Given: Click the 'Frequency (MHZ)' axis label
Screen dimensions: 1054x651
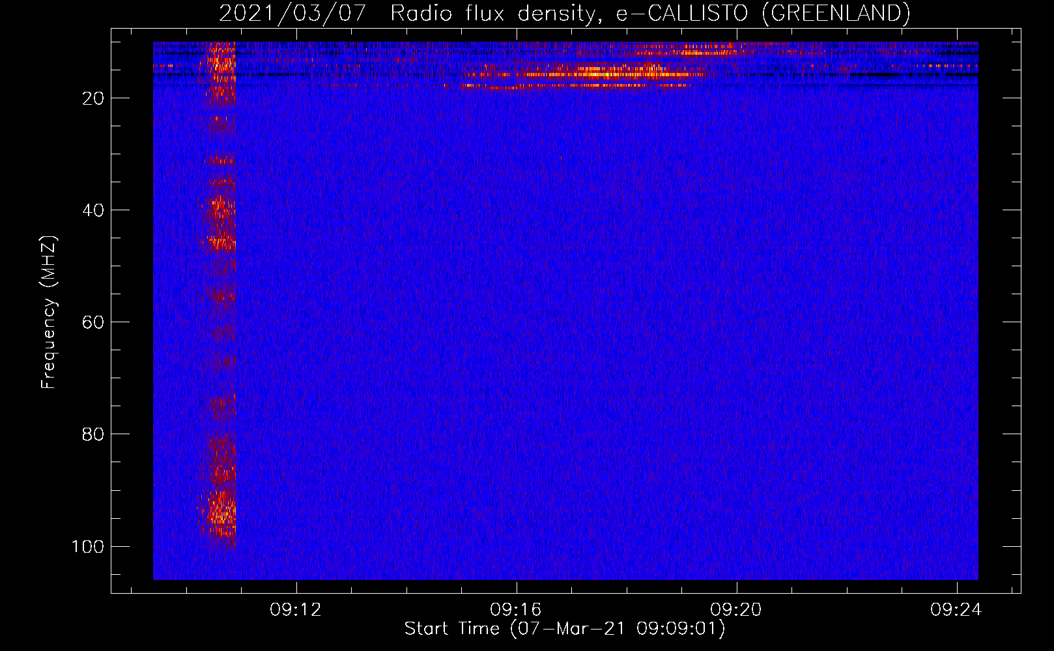Looking at the screenshot, I should [49, 312].
